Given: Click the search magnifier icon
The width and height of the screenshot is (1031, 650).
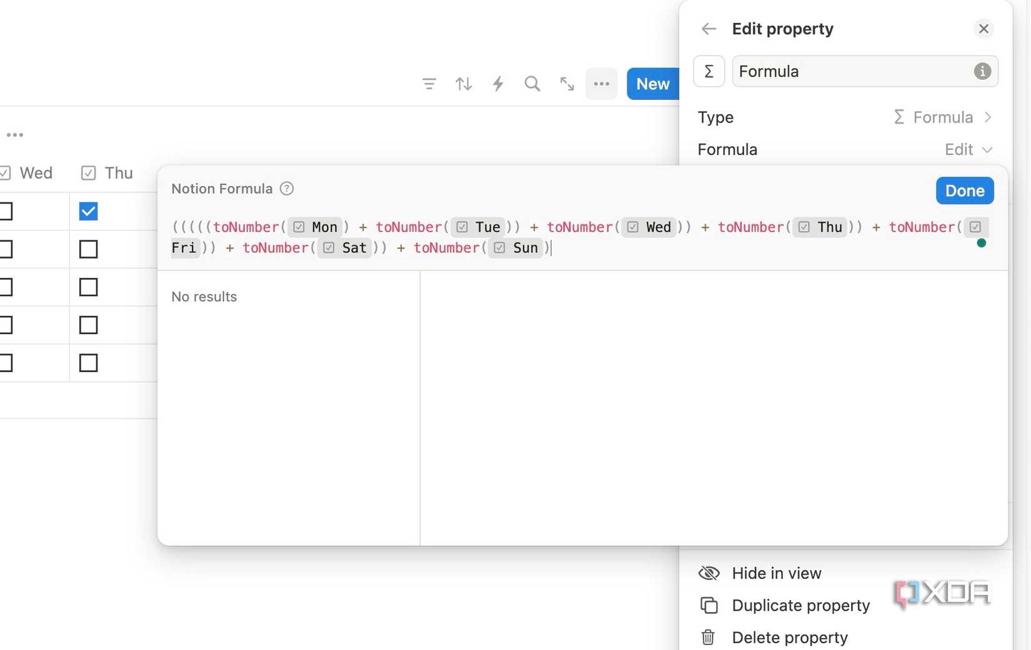Looking at the screenshot, I should [x=532, y=84].
